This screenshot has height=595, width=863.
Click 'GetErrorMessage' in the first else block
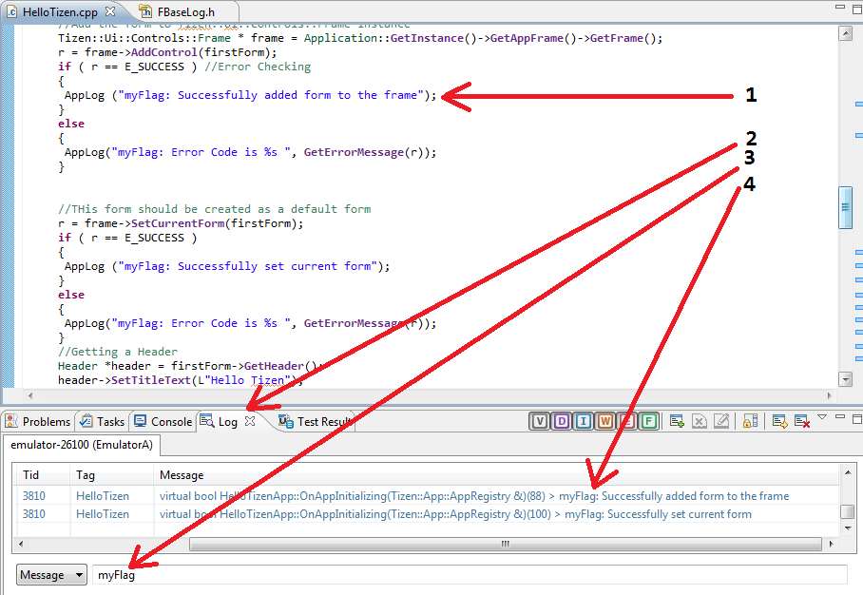point(354,152)
